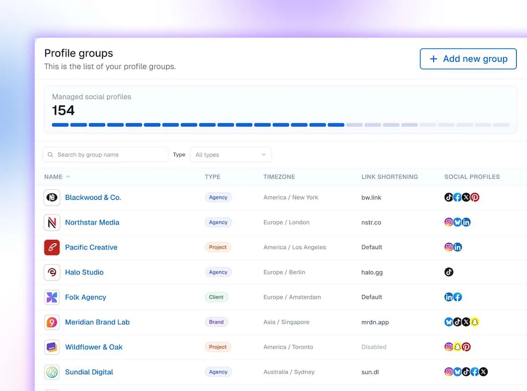The width and height of the screenshot is (527, 391).
Task: Click the Agency tag for Blackwood & Co.
Action: tap(218, 197)
